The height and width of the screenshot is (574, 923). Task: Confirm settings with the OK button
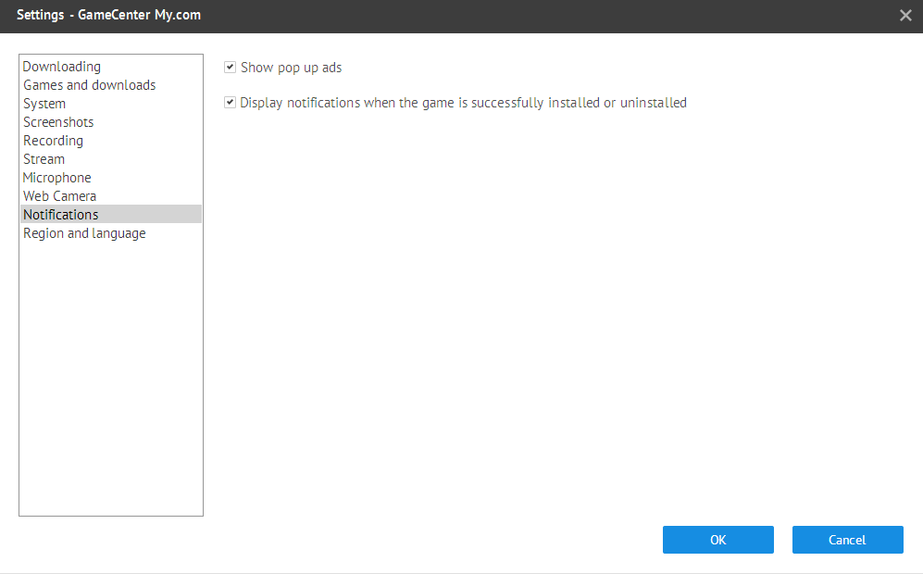tap(718, 540)
